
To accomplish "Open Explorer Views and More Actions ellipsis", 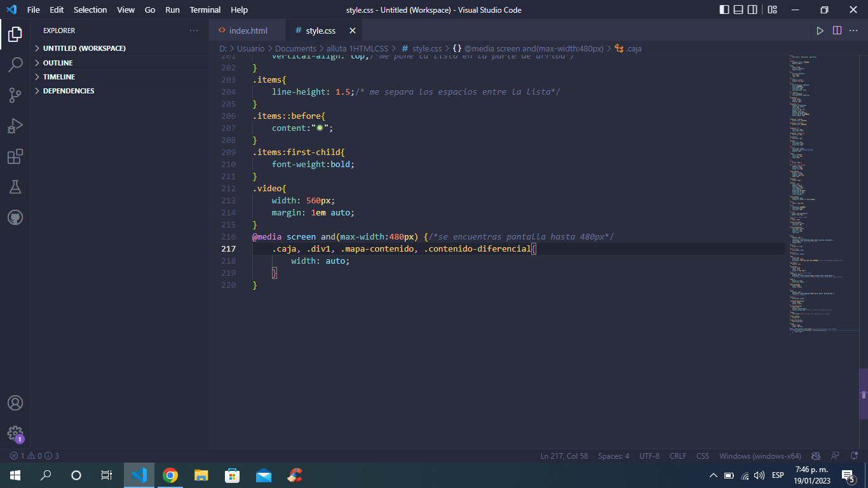I will click(x=194, y=30).
